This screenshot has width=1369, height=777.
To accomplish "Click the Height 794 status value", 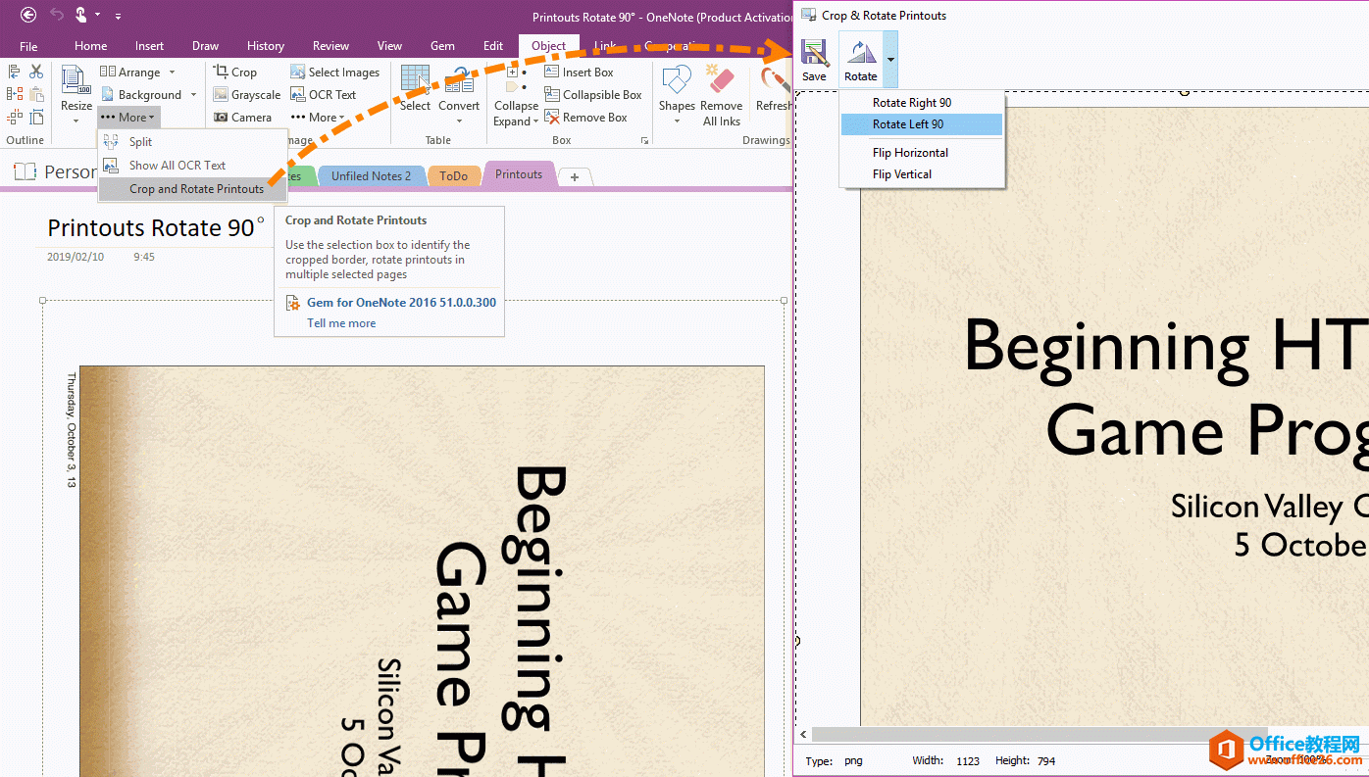I will (1045, 760).
